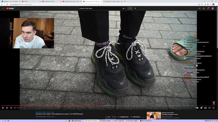
Task: Open the recommended video thumbnail in the sidebar
Action: click(x=154, y=116)
